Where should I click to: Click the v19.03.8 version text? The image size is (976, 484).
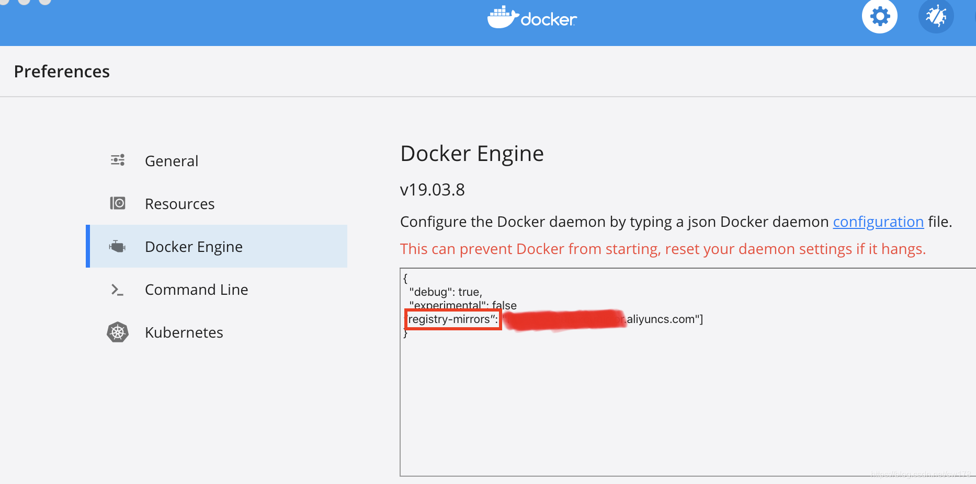tap(433, 189)
